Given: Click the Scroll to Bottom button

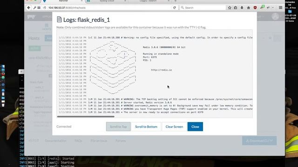Looking at the screenshot, I should pos(146,127).
